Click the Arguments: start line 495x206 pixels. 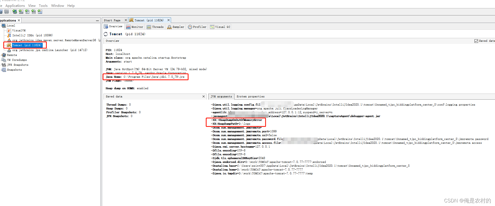(x=119, y=62)
